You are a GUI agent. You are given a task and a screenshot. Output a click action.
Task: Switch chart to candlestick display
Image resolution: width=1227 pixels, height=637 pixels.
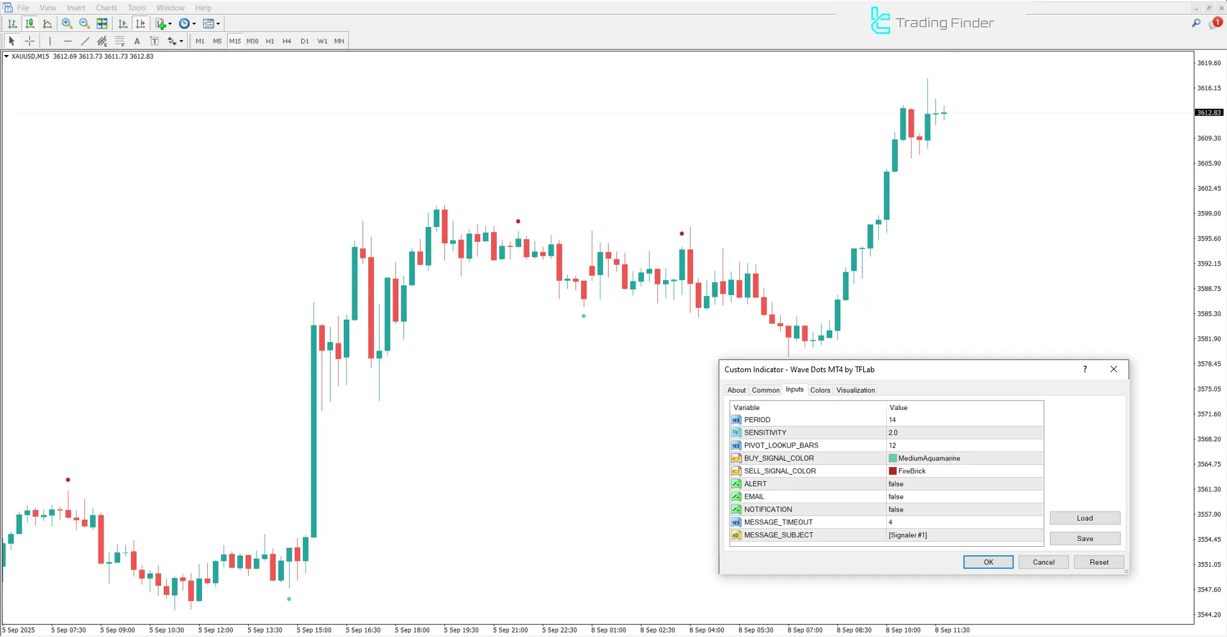(x=30, y=24)
